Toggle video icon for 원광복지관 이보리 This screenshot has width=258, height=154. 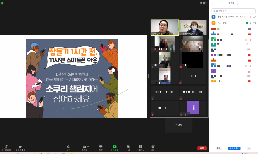coord(254,16)
